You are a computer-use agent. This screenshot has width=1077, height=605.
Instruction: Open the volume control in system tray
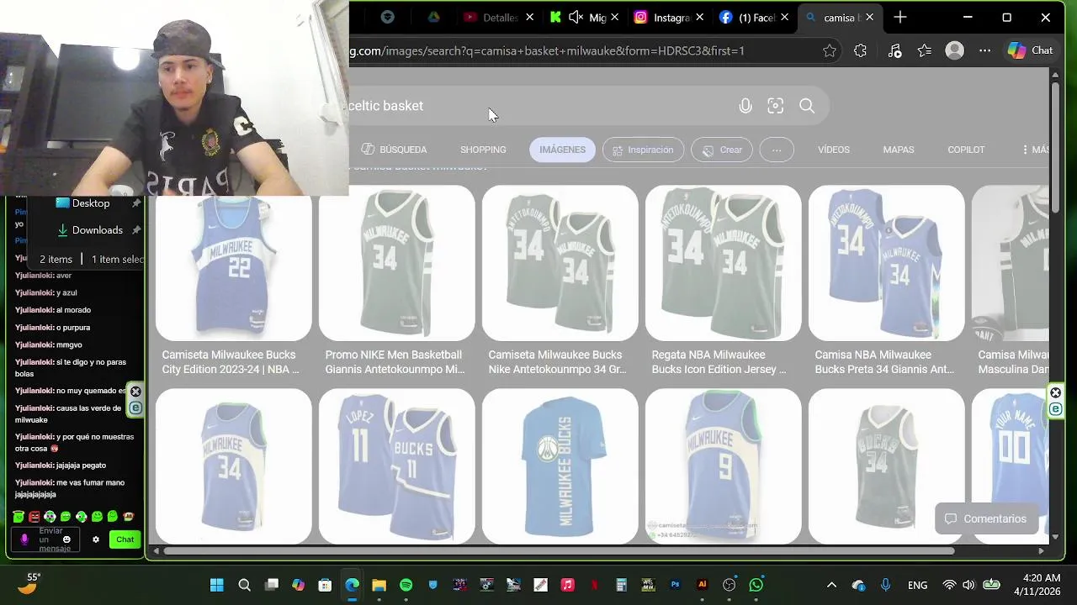point(968,585)
